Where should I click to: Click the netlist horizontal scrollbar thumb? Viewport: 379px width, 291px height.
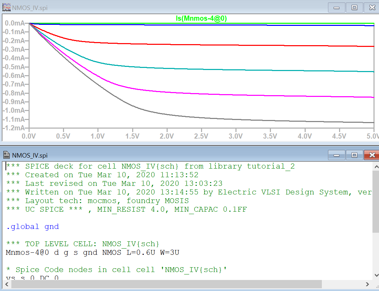(x=165, y=284)
